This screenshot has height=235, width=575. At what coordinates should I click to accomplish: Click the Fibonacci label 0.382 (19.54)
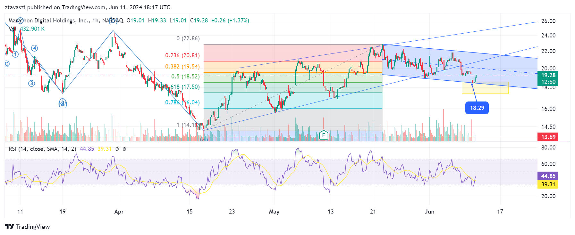coord(182,67)
